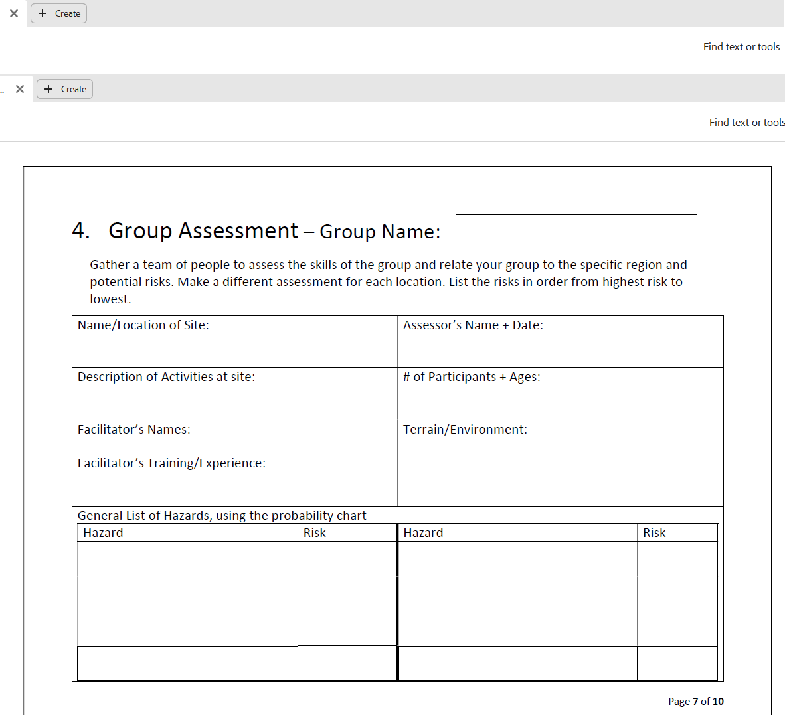Close the tab in the topmost tab bar

(14, 13)
